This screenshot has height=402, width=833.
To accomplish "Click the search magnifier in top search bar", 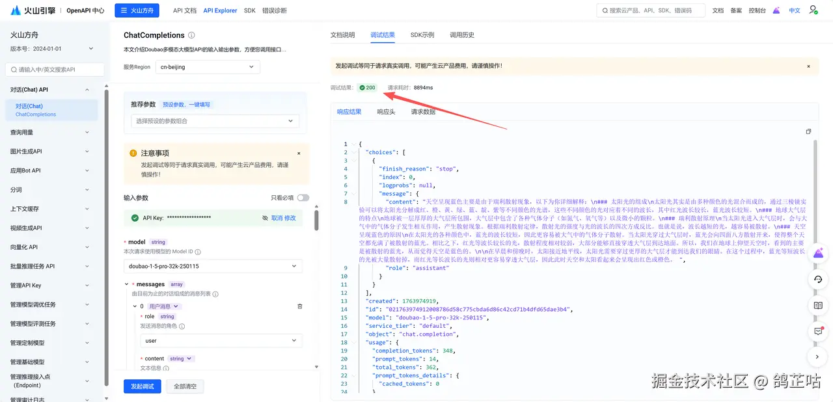I will point(605,10).
